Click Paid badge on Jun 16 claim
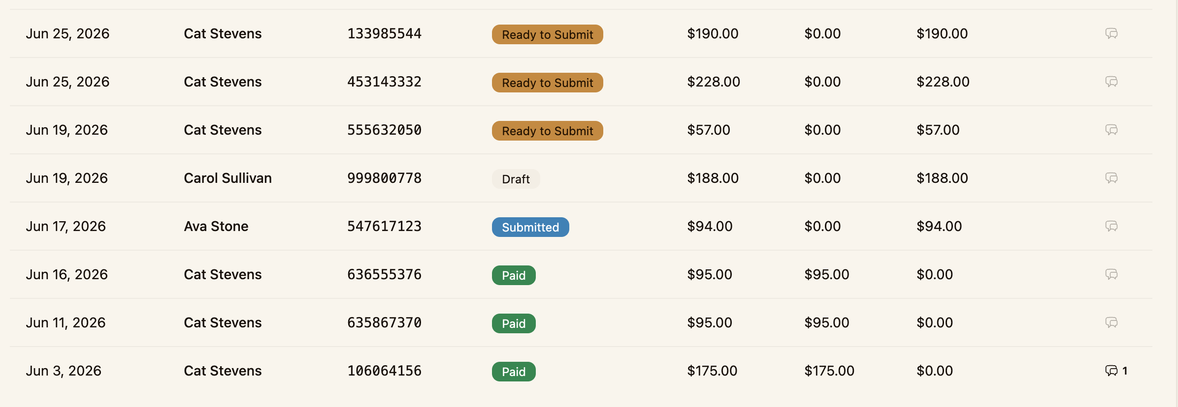Image resolution: width=1178 pixels, height=407 pixels. (x=514, y=275)
